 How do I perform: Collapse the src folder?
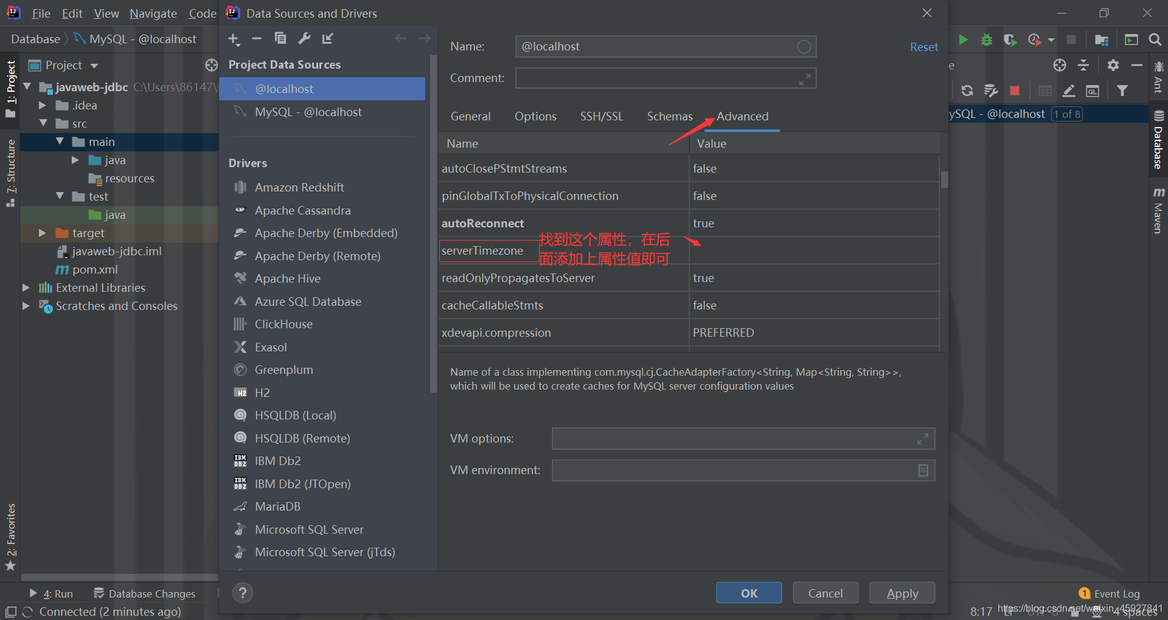point(43,123)
